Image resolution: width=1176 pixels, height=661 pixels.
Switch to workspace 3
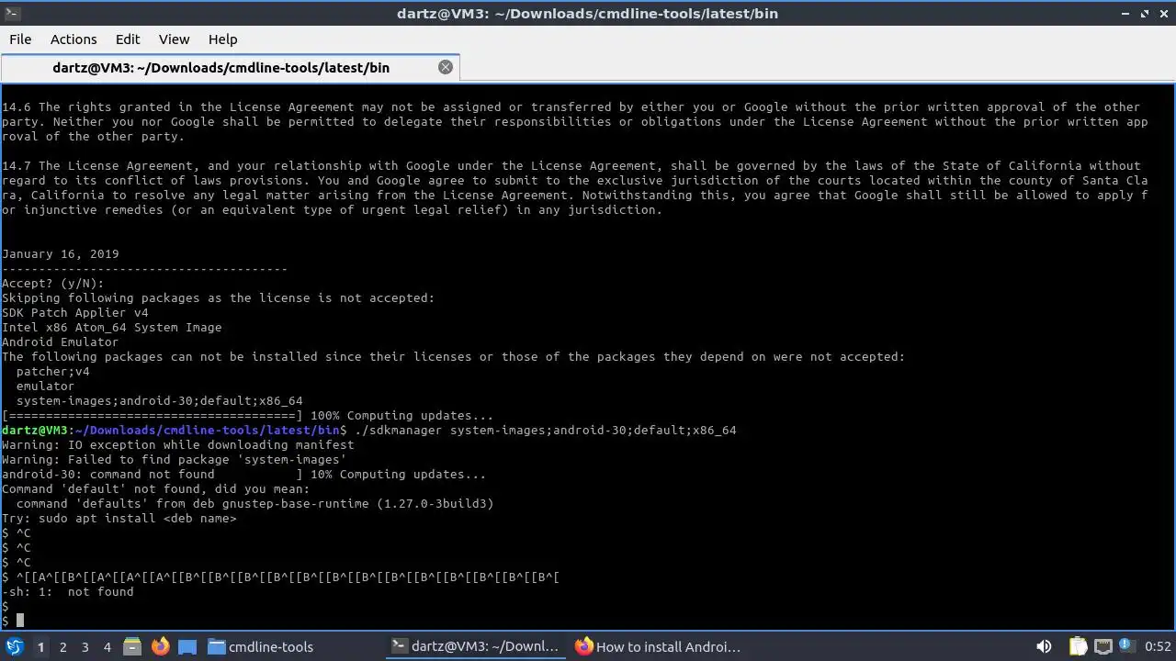85,646
